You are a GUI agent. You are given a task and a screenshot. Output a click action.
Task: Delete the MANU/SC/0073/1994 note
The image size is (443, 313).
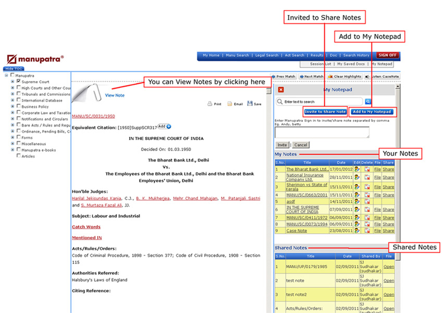coord(367,224)
